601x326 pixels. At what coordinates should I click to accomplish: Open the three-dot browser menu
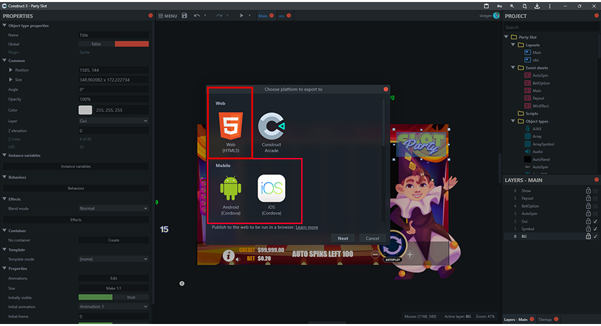[550, 6]
